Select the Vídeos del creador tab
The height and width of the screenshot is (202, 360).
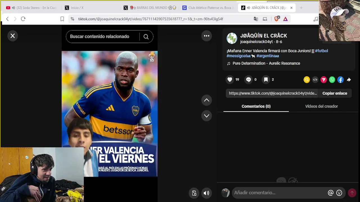(x=321, y=106)
